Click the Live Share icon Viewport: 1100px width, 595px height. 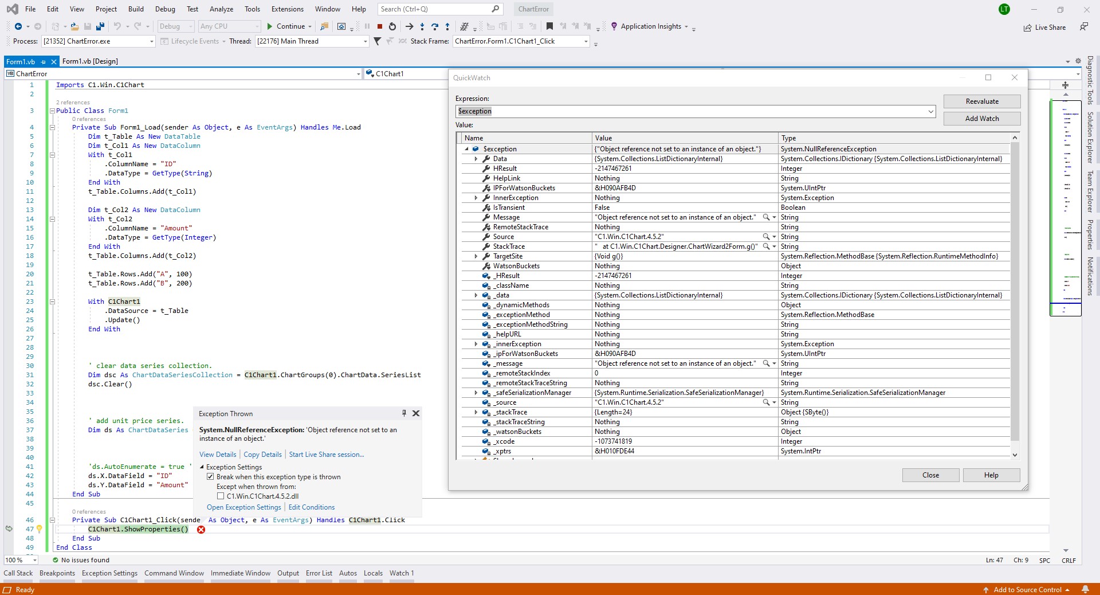click(x=1028, y=28)
